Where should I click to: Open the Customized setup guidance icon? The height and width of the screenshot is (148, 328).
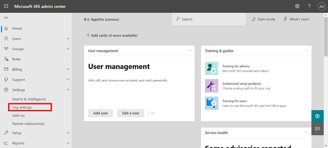pyautogui.click(x=212, y=86)
